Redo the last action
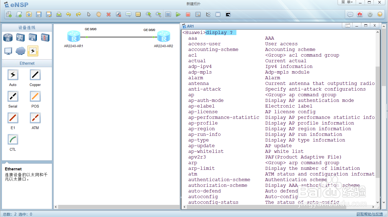Screen dimensions: 388x217 click(79, 14)
